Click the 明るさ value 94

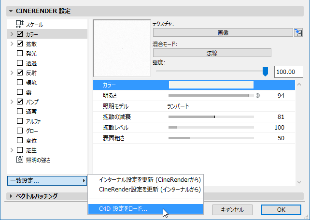point(281,96)
